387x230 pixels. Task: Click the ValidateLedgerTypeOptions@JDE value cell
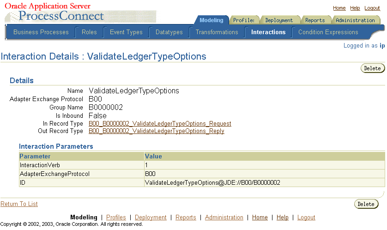264,182
